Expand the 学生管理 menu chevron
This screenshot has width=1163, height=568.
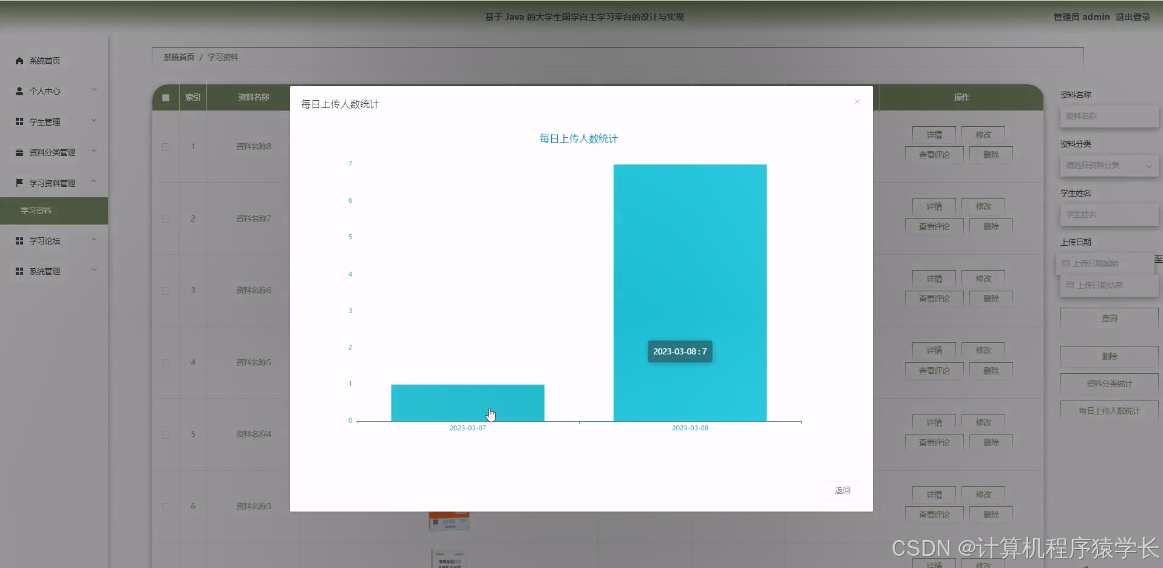pos(94,121)
